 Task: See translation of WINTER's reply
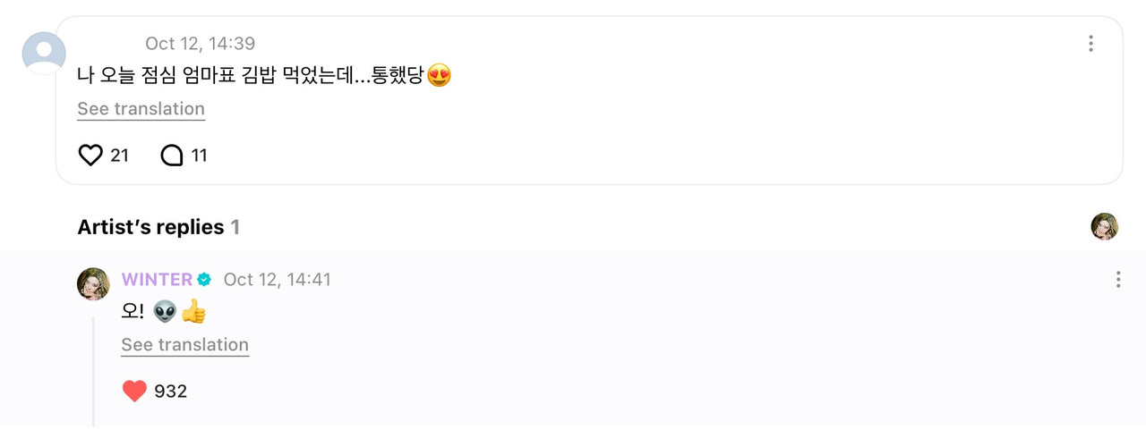pyautogui.click(x=185, y=345)
